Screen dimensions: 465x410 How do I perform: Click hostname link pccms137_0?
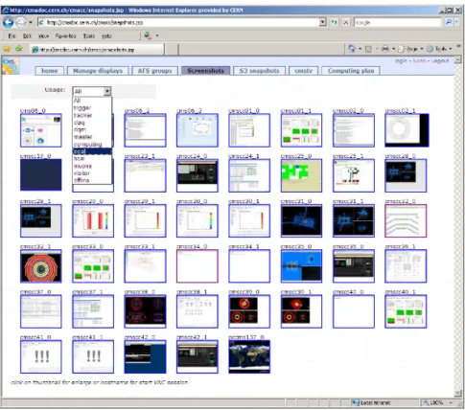pyautogui.click(x=246, y=337)
